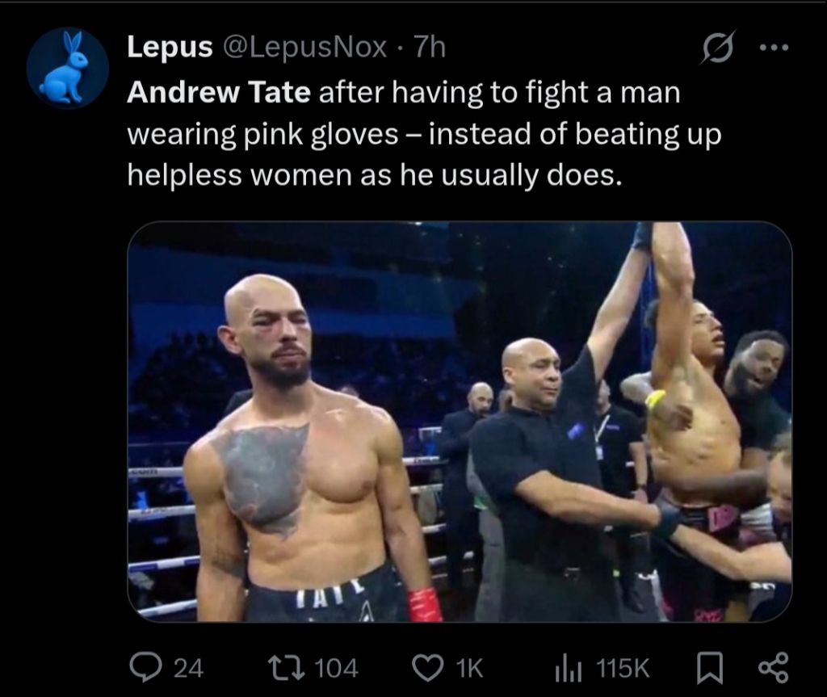827x697 pixels.
Task: Click the reply speech-bubble icon
Action: 144,667
